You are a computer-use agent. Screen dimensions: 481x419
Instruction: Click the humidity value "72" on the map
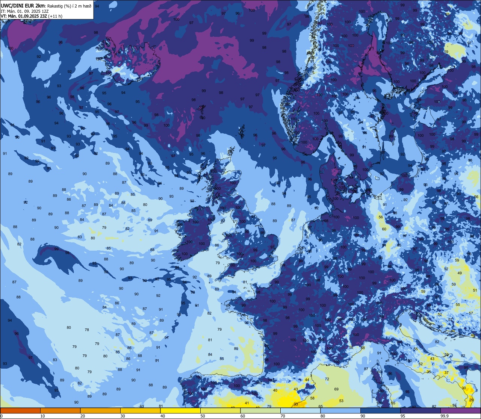327,379
